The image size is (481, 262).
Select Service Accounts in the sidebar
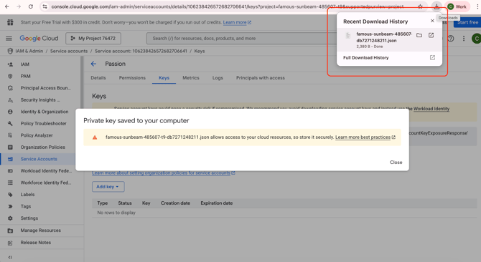click(38, 159)
